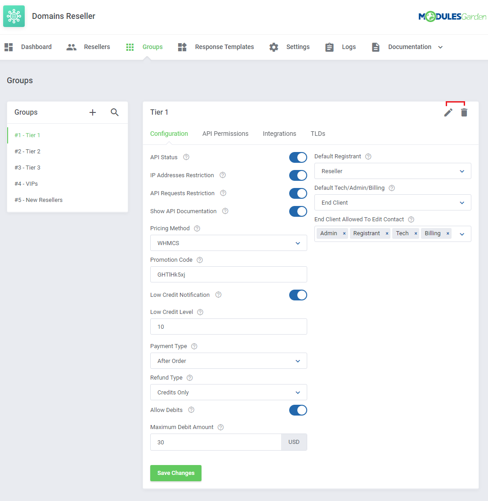Open the Refund Type dropdown
488x501 pixels.
tap(228, 392)
